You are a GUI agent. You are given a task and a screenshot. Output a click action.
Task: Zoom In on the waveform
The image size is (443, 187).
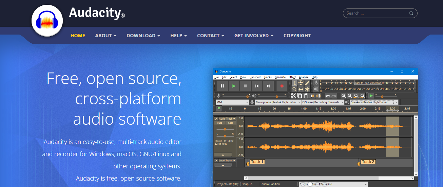[x=343, y=96]
